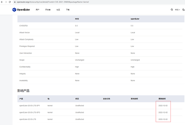Click the 更新时间 column header

pos(162,99)
